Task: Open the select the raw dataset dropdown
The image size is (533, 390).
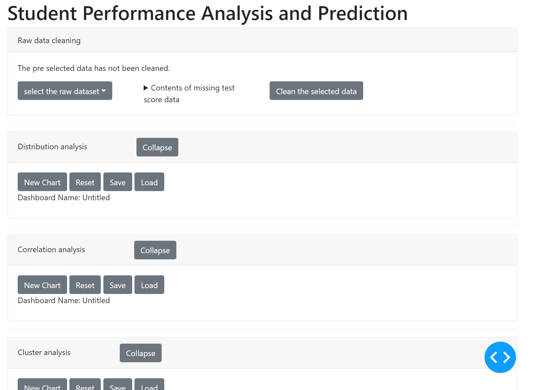Action: (65, 91)
